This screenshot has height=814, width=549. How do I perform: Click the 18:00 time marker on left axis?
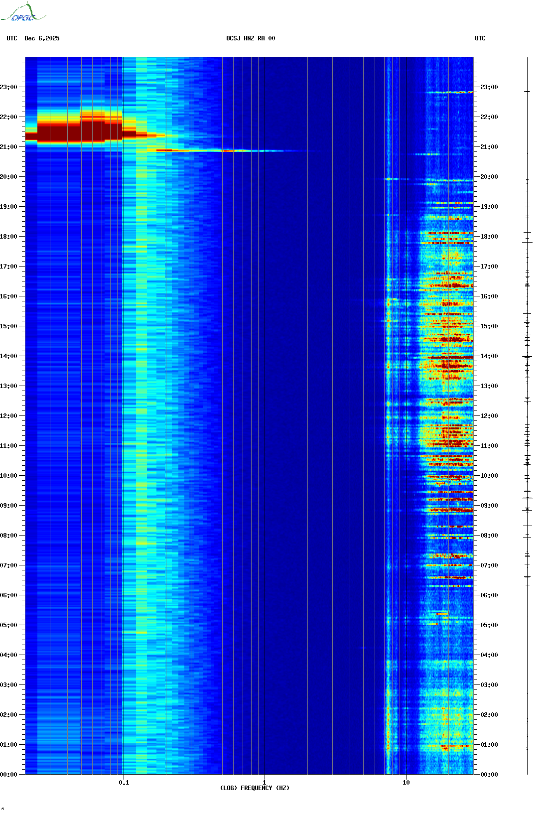[x=9, y=237]
